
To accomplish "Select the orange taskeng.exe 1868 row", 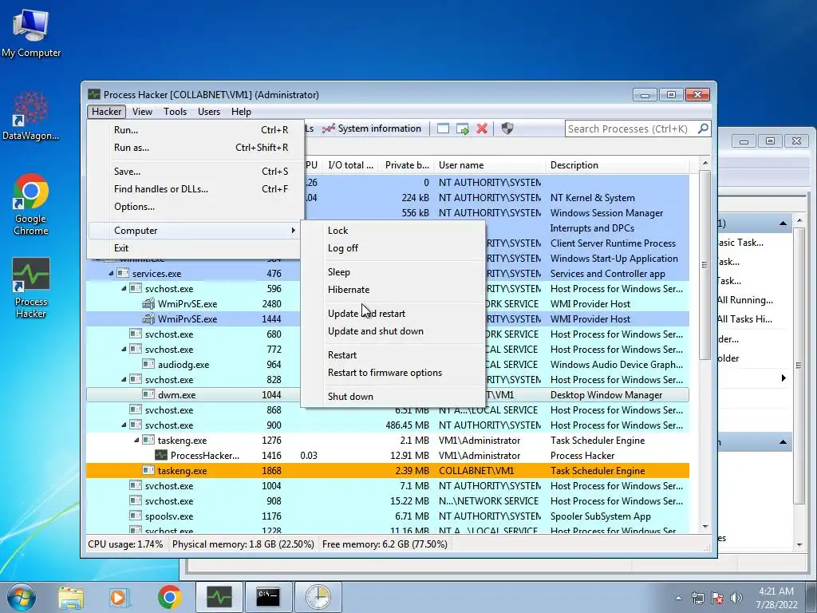I will tap(388, 471).
